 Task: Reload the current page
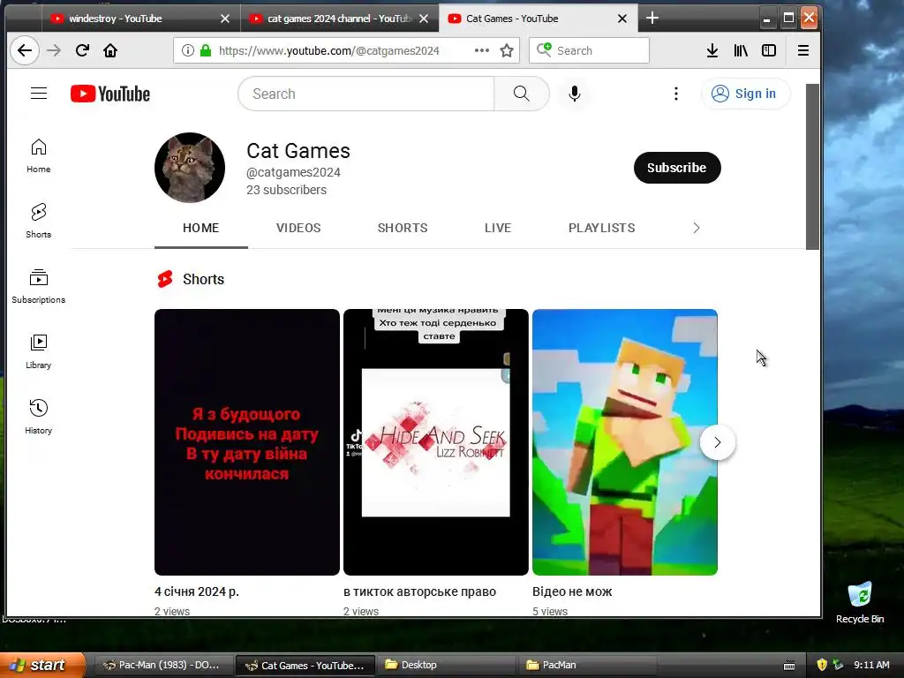(x=82, y=50)
